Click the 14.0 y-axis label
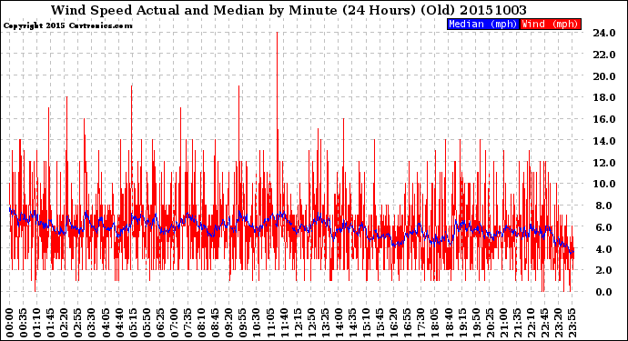The width and height of the screenshot is (628, 341). tap(604, 141)
